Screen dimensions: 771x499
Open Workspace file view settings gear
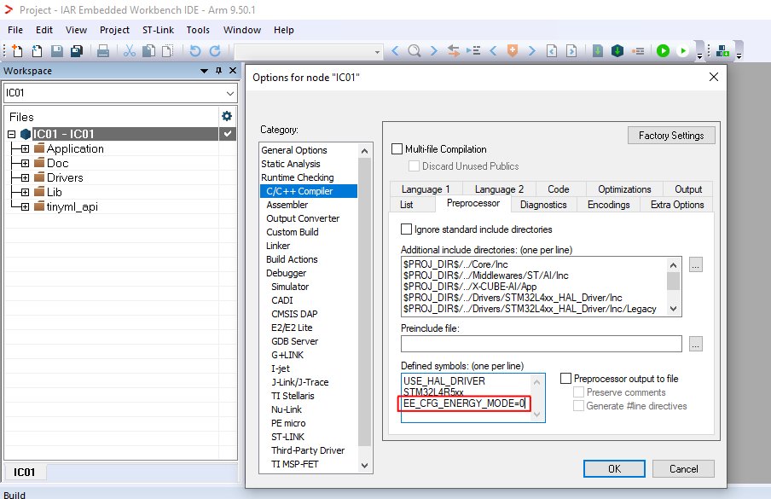(227, 116)
